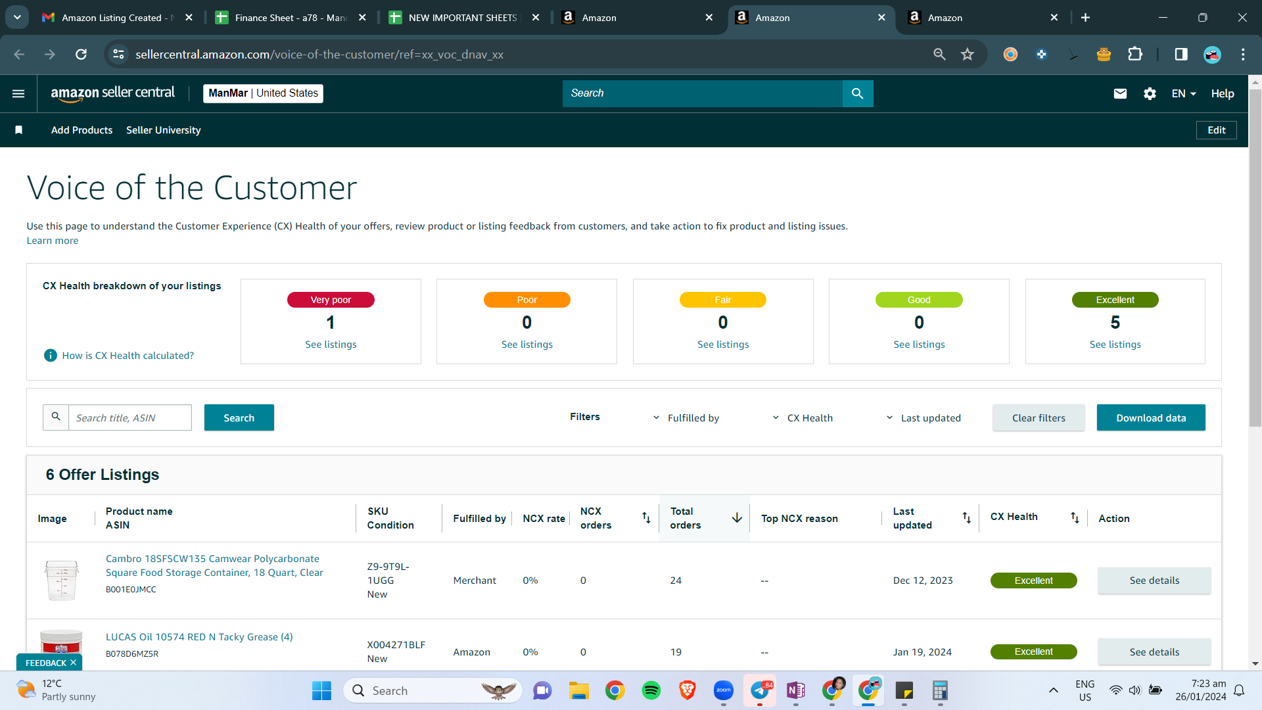Bookmark this page with the star icon
1262x710 pixels.
(x=968, y=55)
